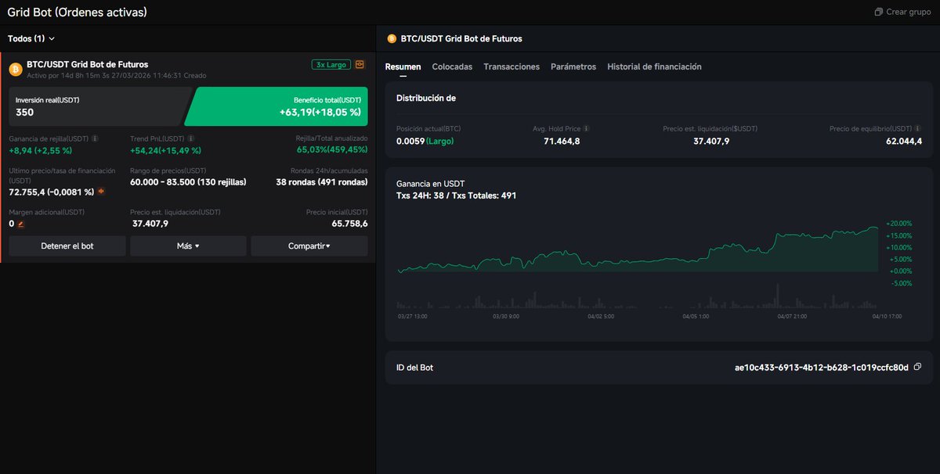
Task: Click the last price 72.755,4 (-0,0081 %)
Action: [x=52, y=192]
